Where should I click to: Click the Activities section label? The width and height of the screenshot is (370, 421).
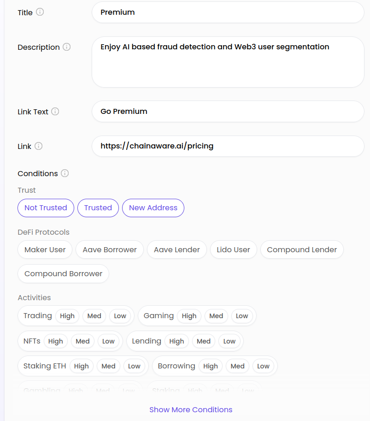(x=34, y=297)
